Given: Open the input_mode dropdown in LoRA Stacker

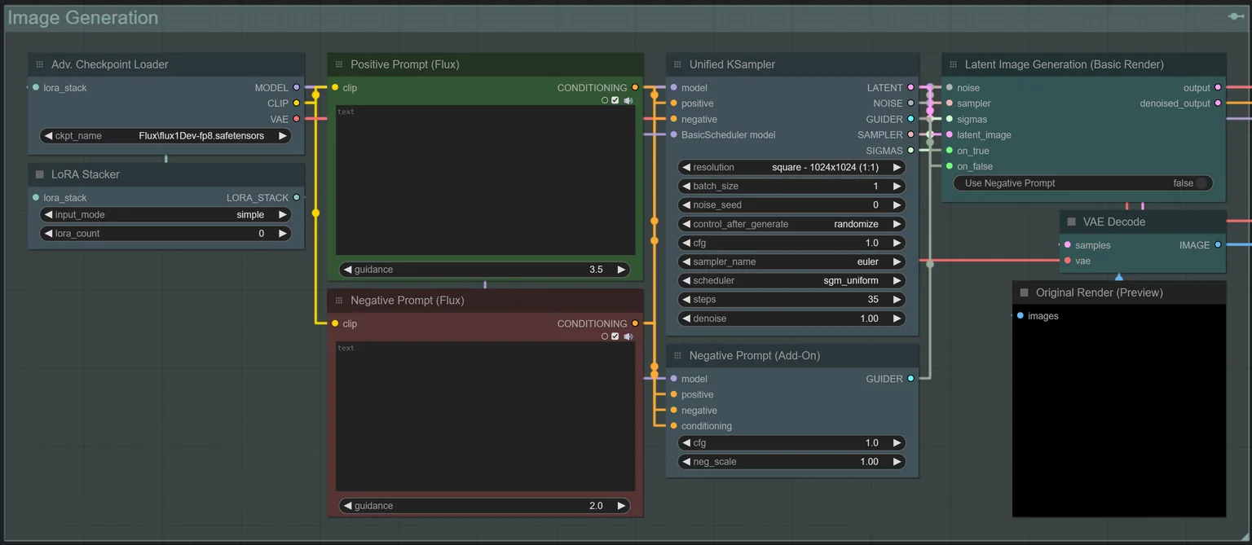Looking at the screenshot, I should [165, 215].
